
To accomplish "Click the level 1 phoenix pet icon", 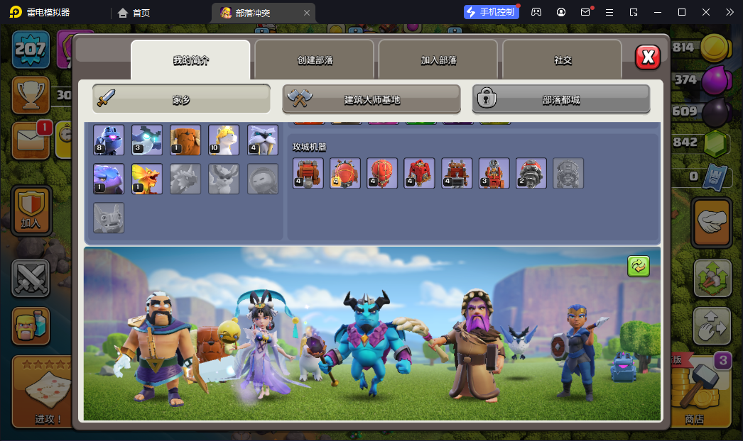I will tap(147, 179).
